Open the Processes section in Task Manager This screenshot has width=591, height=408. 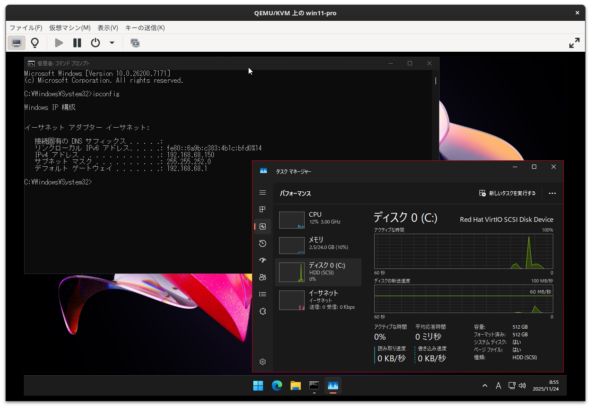coord(263,209)
